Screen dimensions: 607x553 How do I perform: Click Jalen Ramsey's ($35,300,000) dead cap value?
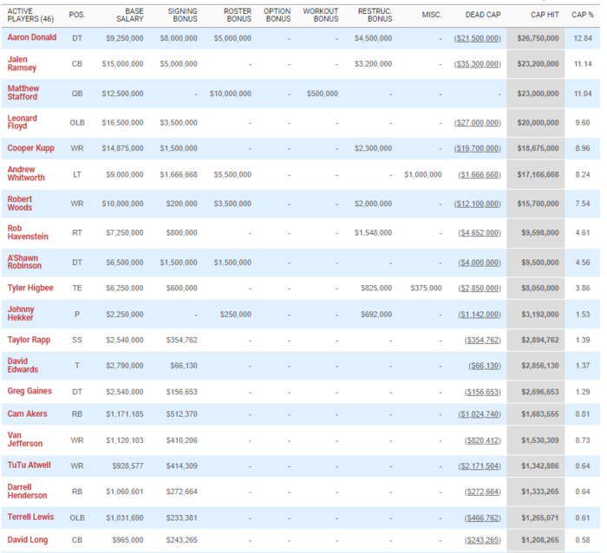(x=477, y=64)
